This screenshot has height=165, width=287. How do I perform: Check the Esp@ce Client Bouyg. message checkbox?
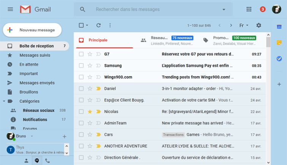click(x=81, y=100)
